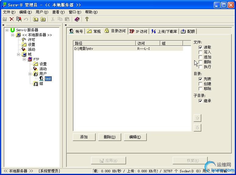Click the copy toolbar icon
236x175 pixels.
[x=60, y=19]
